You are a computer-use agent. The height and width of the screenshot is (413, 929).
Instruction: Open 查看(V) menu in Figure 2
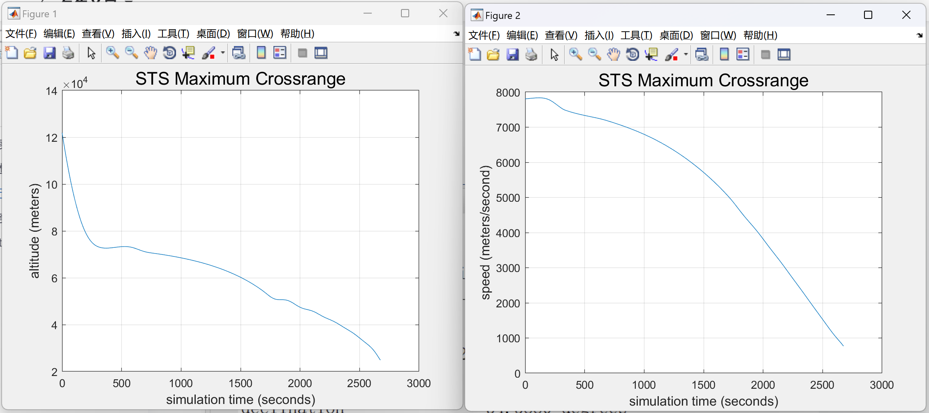click(561, 35)
